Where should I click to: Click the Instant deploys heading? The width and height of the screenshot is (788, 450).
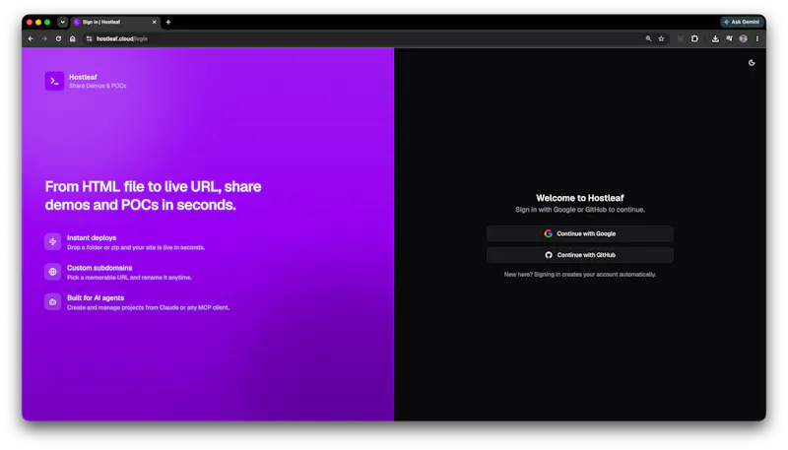tap(92, 237)
